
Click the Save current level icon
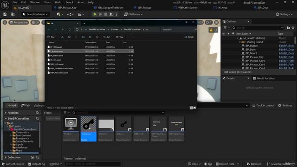pos(5,14)
